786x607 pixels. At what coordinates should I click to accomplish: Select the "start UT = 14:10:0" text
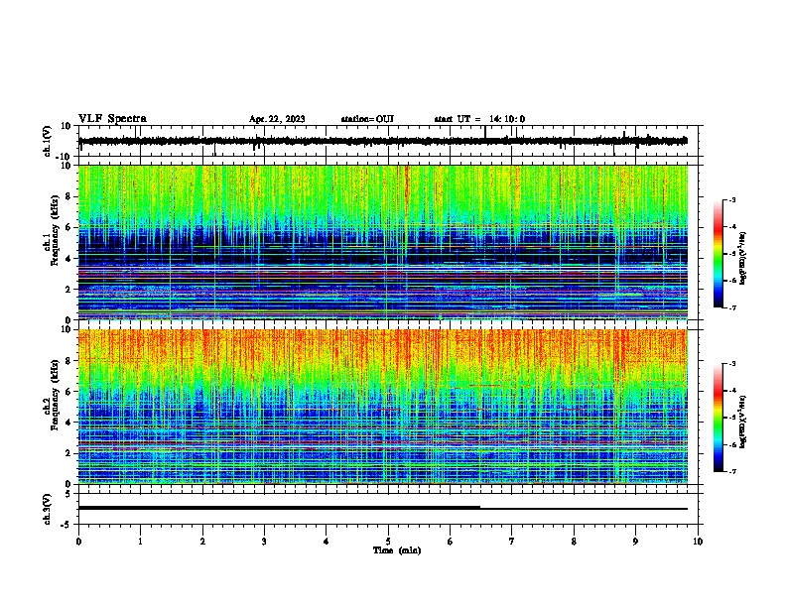[479, 119]
